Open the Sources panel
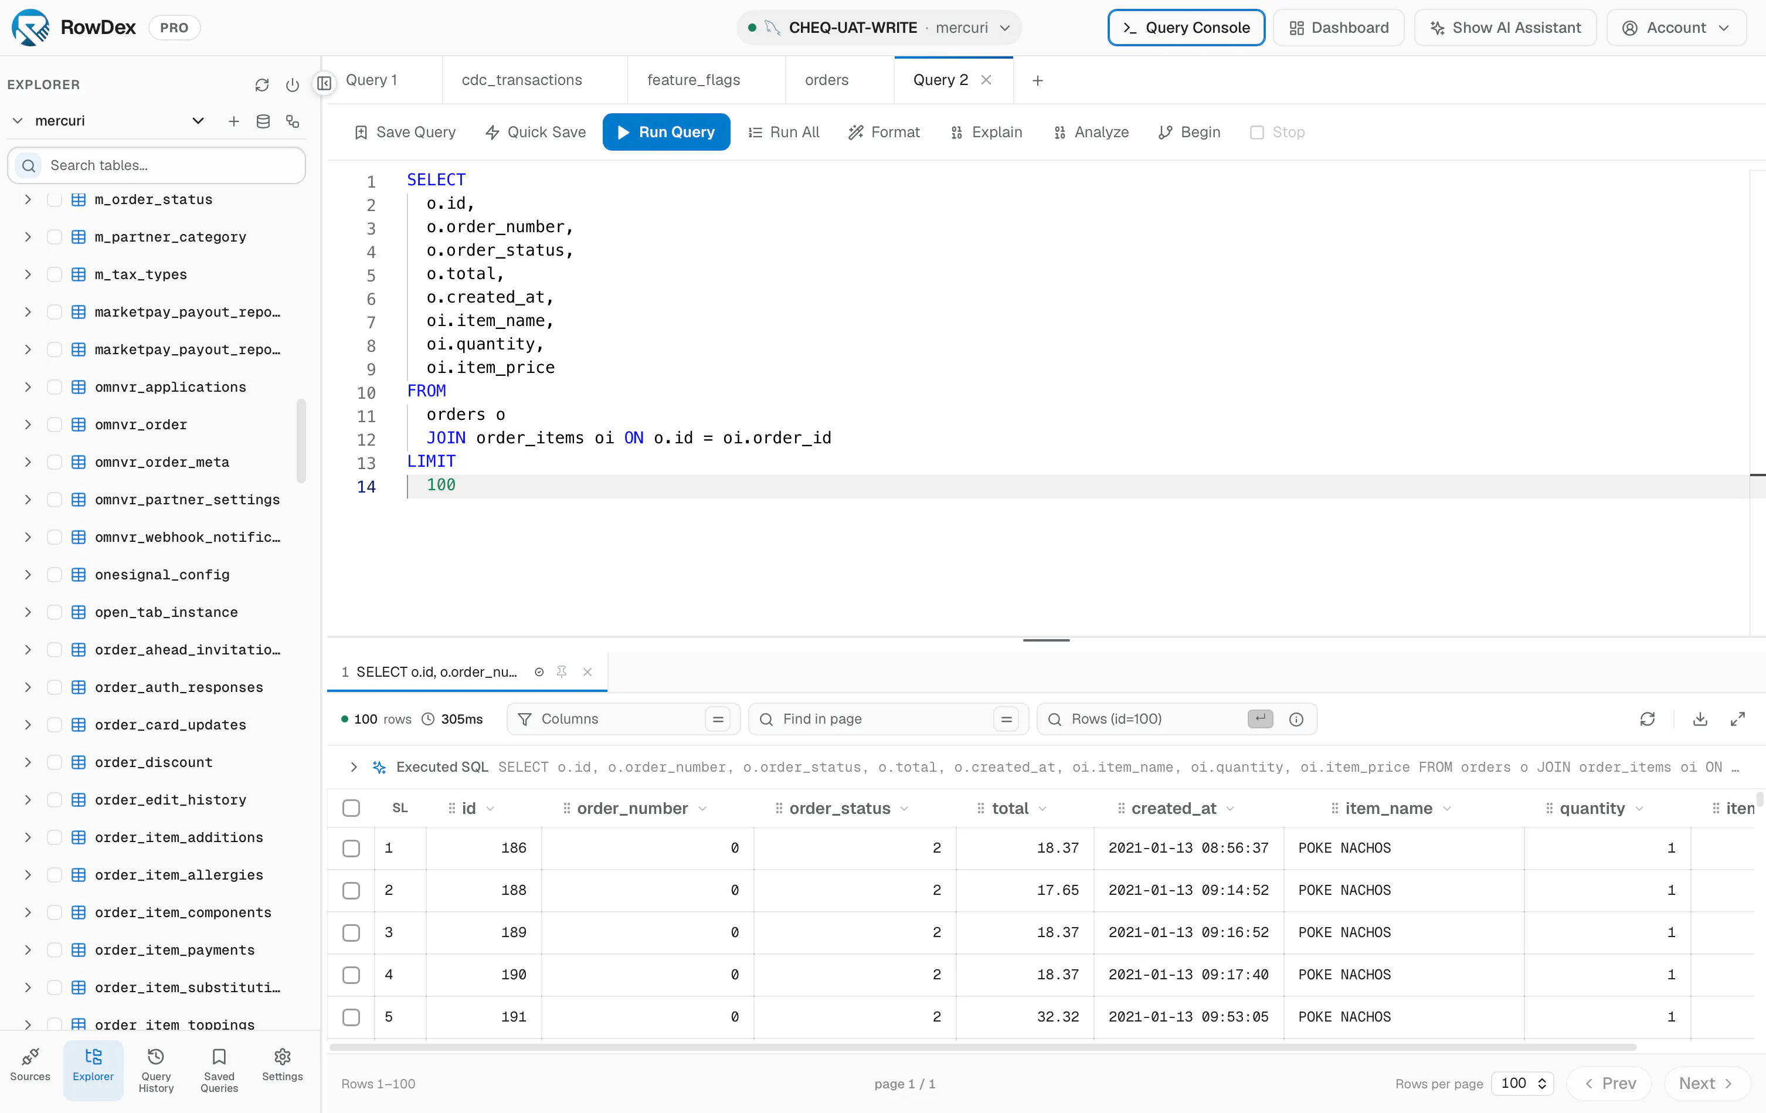Viewport: 1766px width, 1113px height. coord(30,1064)
